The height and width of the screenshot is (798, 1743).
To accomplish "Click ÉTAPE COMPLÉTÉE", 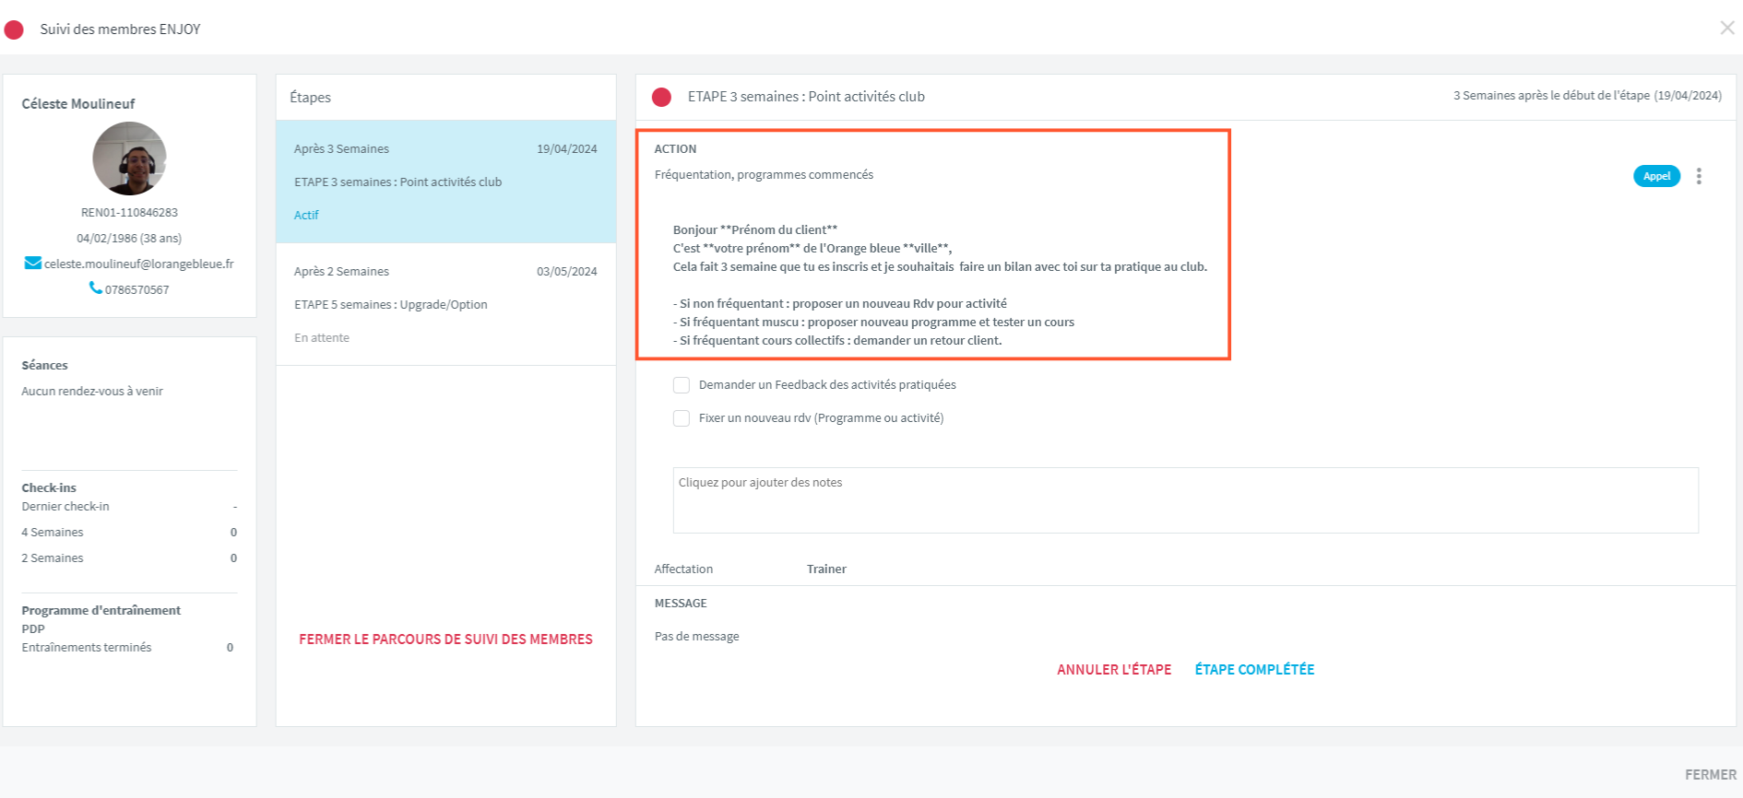I will [1254, 670].
